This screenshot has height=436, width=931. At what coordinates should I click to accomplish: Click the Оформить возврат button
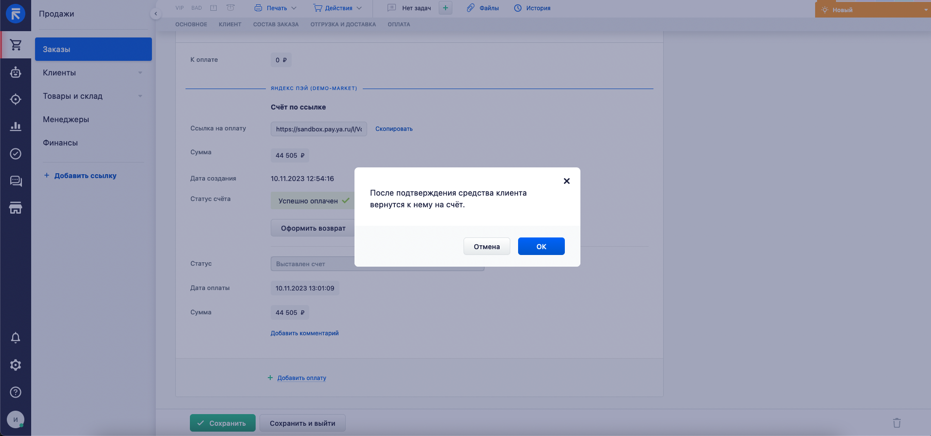pos(313,228)
